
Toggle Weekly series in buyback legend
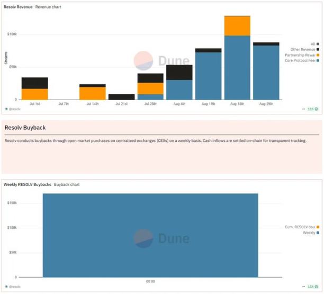click(309, 233)
